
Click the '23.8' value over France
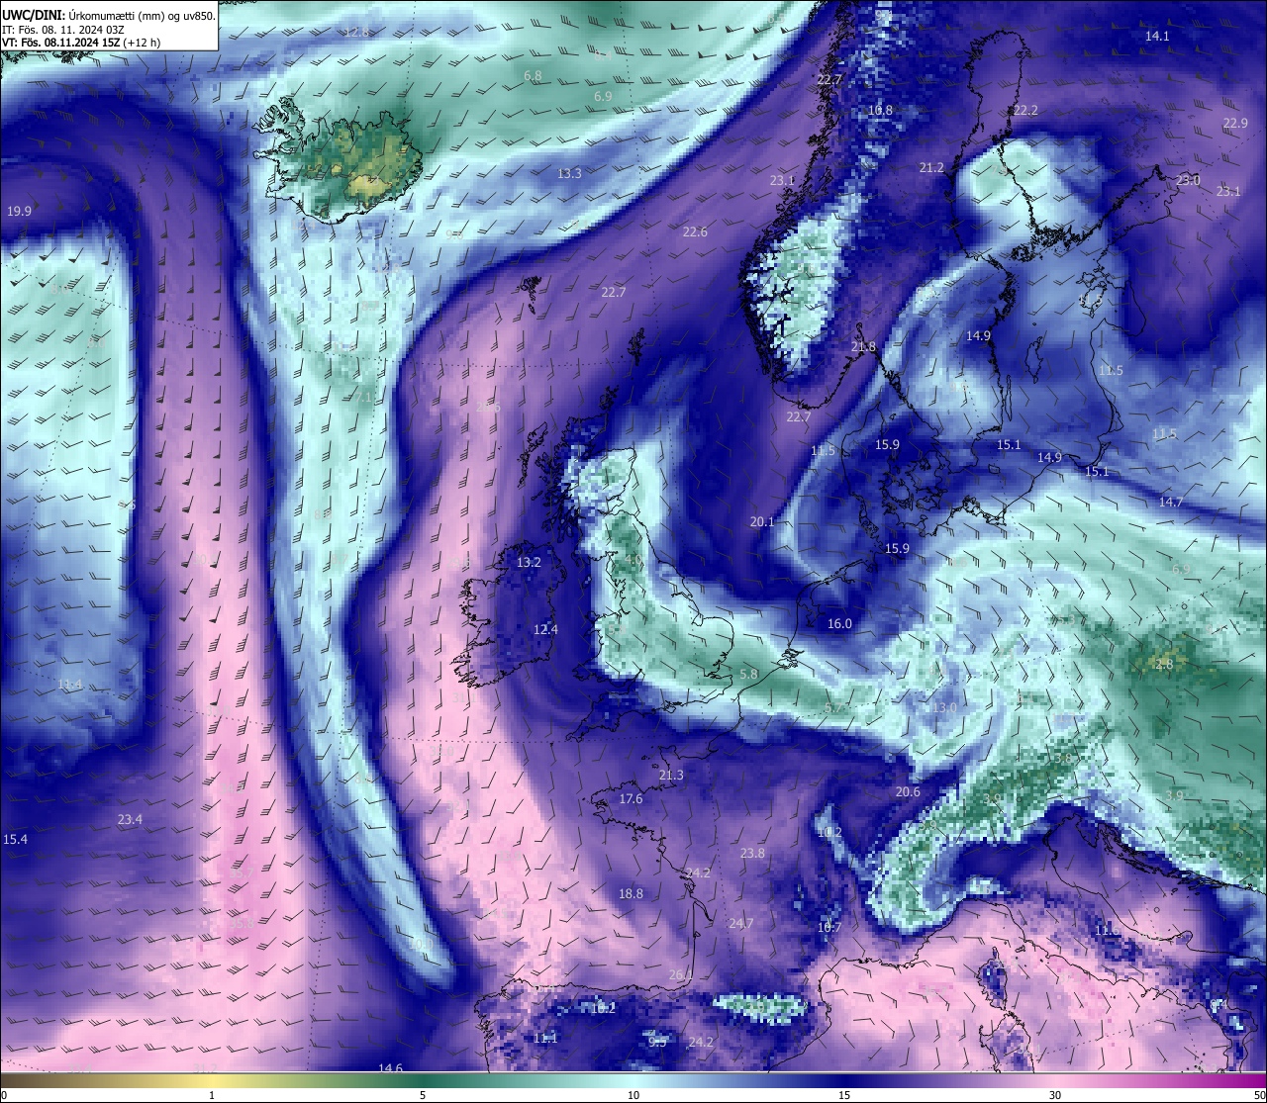point(752,854)
